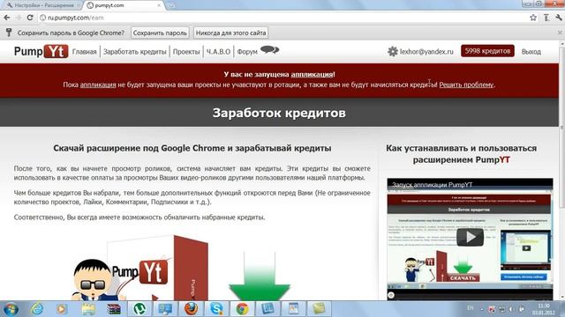Click the volume icon in system tray
Viewport: 565px width, 317px height.
pos(511,309)
